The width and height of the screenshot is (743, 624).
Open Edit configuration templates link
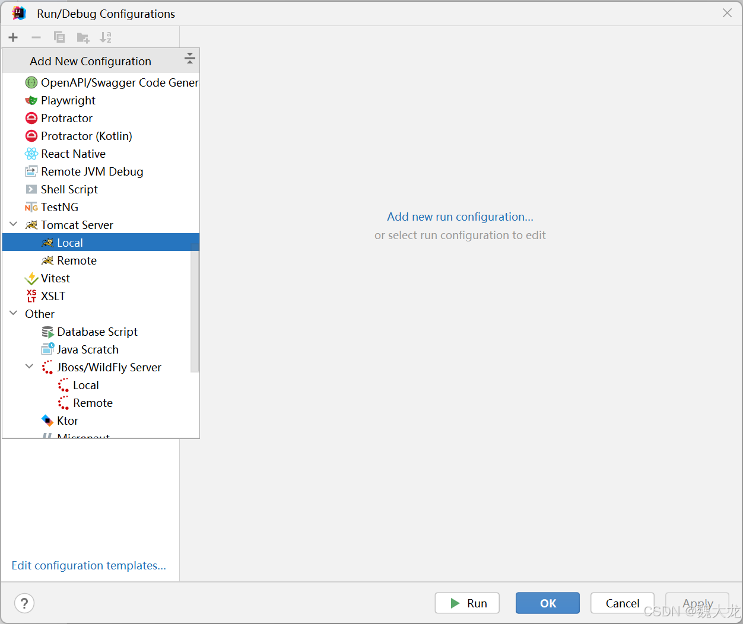coord(88,565)
